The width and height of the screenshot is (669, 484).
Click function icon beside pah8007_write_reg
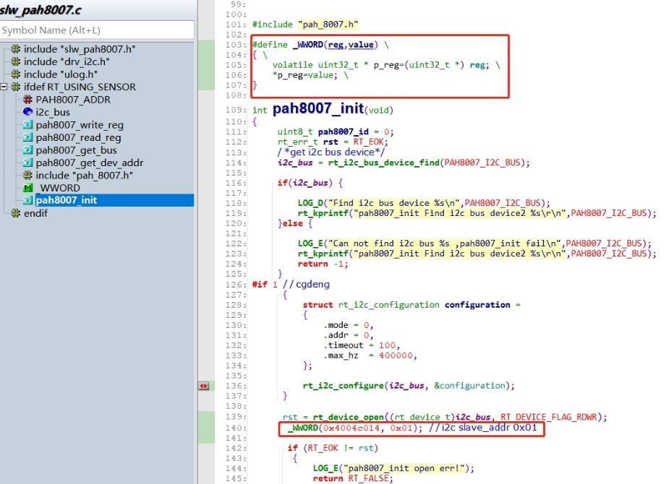pyautogui.click(x=27, y=125)
